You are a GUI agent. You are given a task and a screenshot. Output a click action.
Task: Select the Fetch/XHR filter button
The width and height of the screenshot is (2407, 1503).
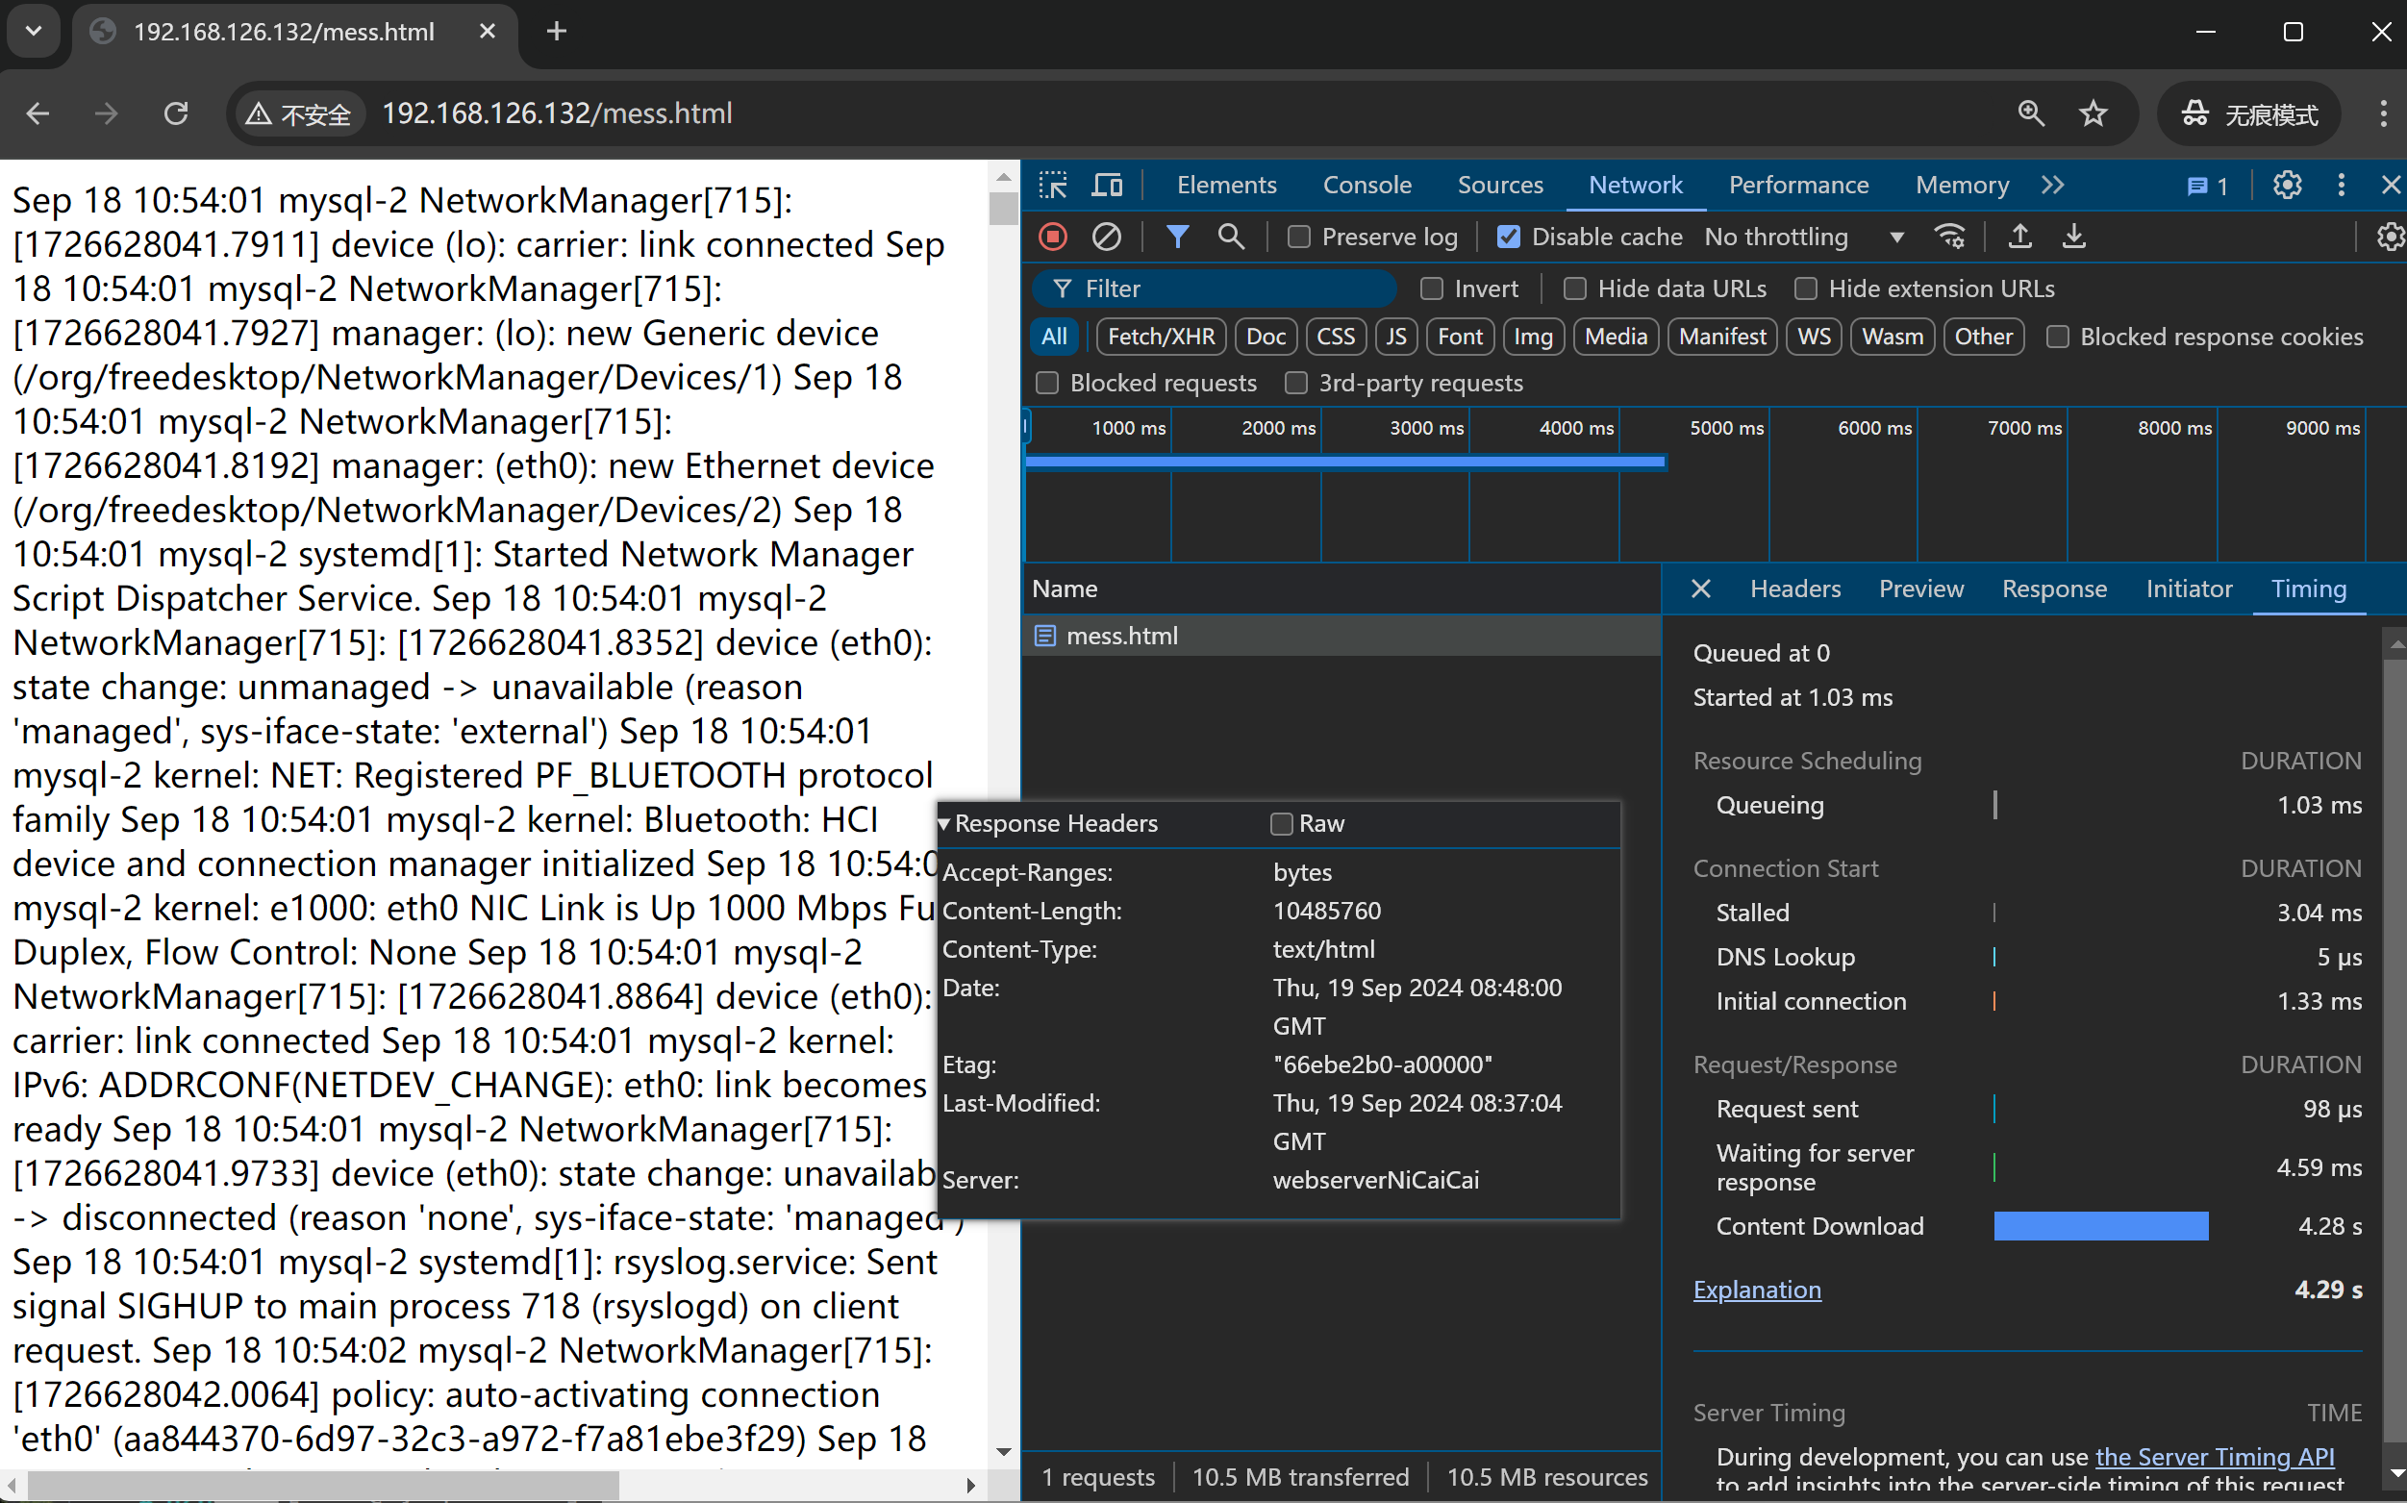[x=1160, y=337]
